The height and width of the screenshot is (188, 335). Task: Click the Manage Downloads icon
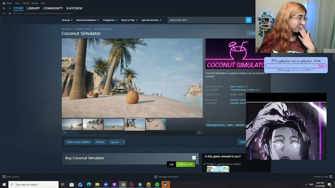coord(156,177)
